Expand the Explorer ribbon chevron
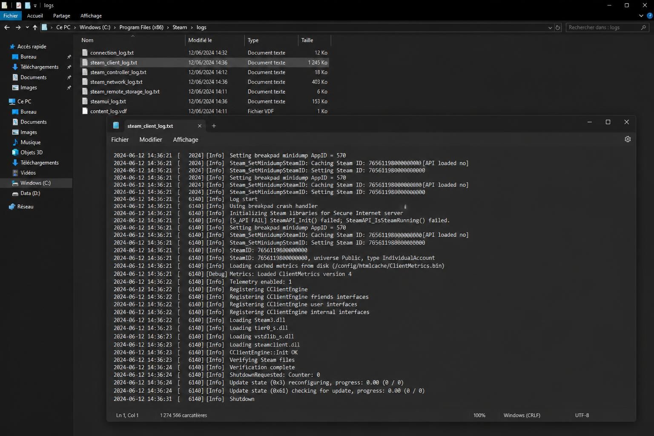The width and height of the screenshot is (654, 436). click(641, 16)
